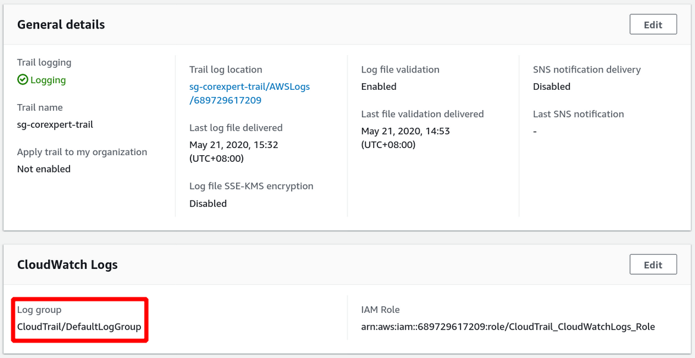Screen dimensions: 695x358
Task: Click the General details heading
Action: 61,25
